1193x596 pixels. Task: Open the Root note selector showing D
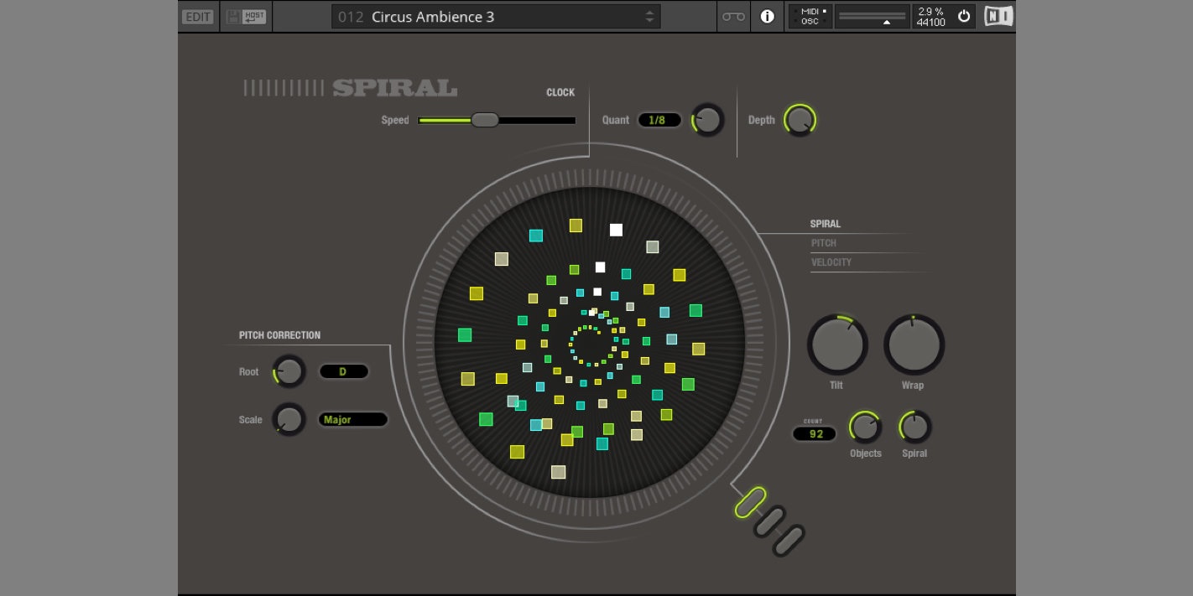pos(343,371)
